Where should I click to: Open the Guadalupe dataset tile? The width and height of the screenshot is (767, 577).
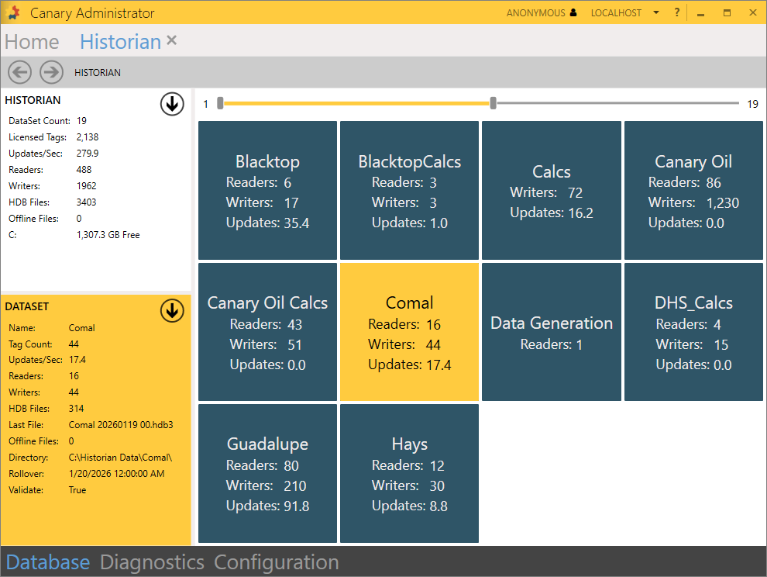pyautogui.click(x=267, y=473)
